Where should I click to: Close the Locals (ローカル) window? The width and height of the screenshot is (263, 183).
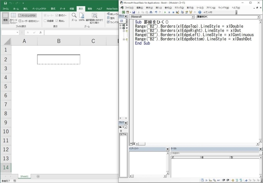tap(260, 149)
